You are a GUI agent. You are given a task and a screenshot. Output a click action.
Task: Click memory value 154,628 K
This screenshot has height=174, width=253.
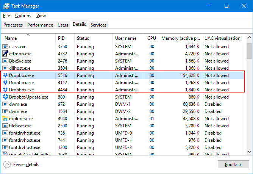click(x=190, y=75)
